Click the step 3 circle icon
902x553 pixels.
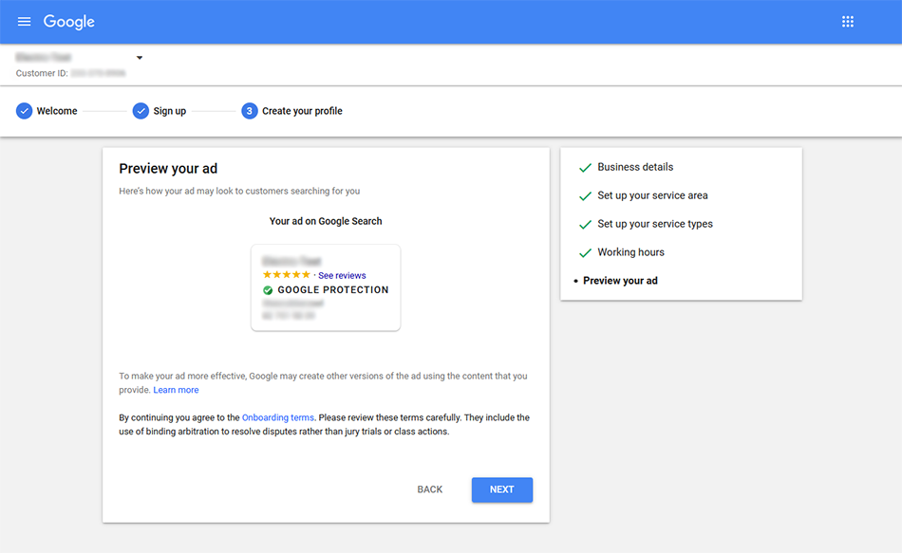tap(249, 111)
